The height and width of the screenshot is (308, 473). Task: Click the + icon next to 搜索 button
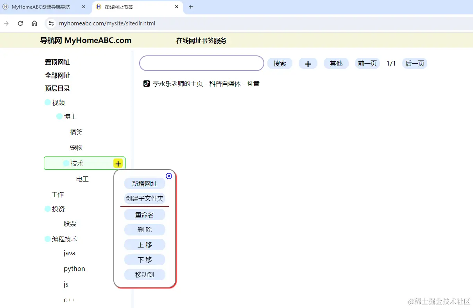tap(308, 63)
